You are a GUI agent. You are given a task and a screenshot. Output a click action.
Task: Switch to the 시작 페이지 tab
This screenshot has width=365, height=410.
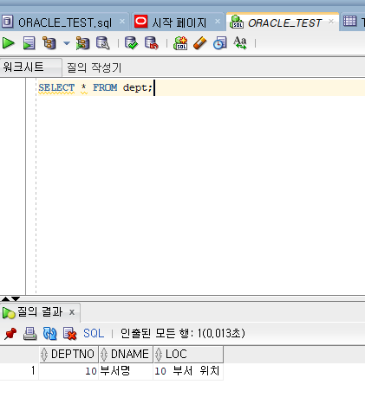(179, 22)
